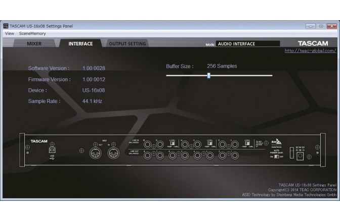Viewport: 340px width, 222px height.
Task: Click the Sample Rate label
Action: [x=44, y=101]
